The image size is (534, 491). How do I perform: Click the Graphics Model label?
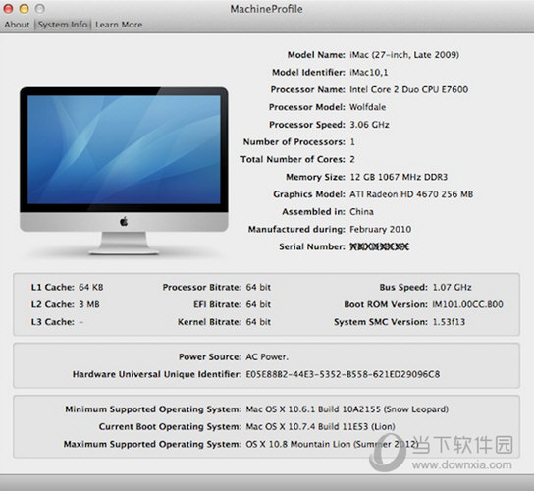coord(309,194)
